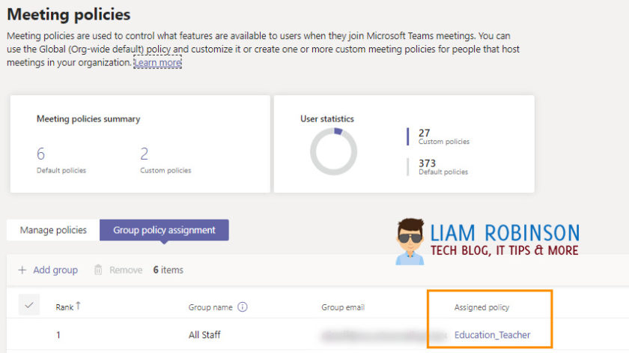Click the 6 Default policies count

tap(41, 154)
